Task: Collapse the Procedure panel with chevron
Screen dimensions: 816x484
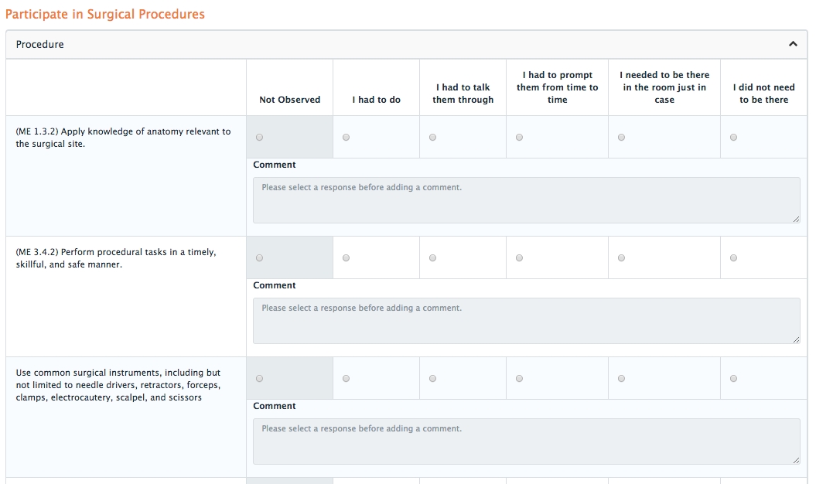Action: 793,45
